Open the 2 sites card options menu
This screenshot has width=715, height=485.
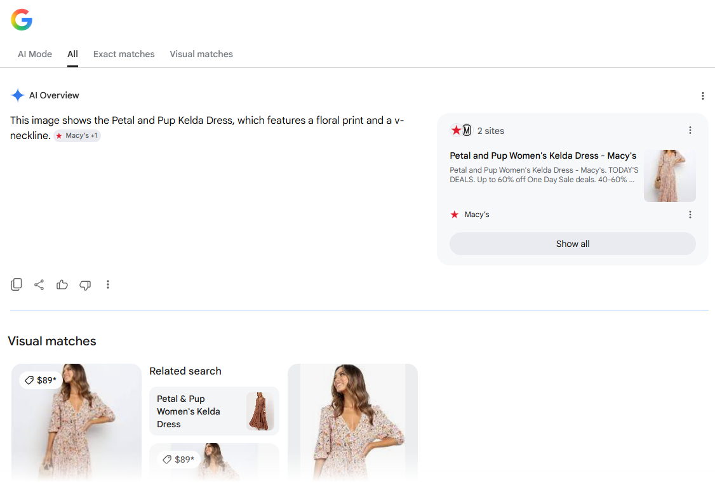point(690,130)
